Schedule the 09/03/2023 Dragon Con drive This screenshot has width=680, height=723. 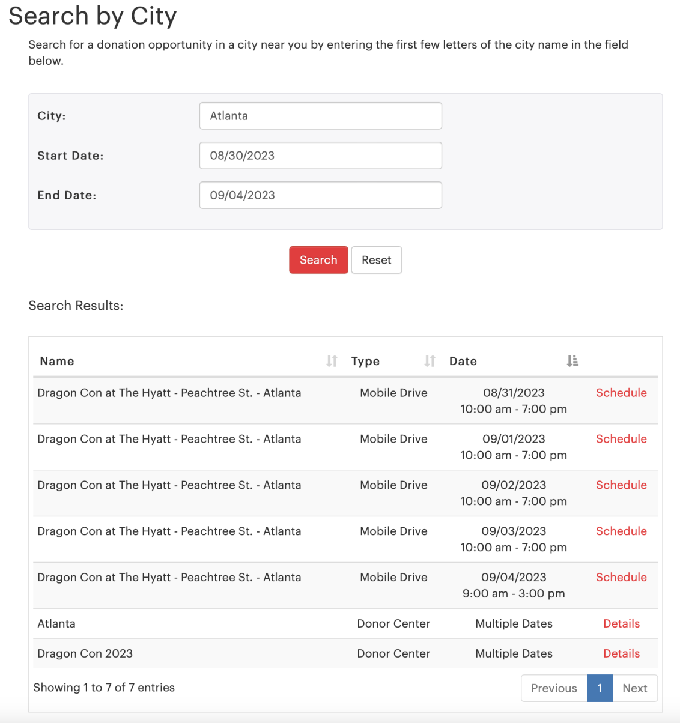click(621, 531)
